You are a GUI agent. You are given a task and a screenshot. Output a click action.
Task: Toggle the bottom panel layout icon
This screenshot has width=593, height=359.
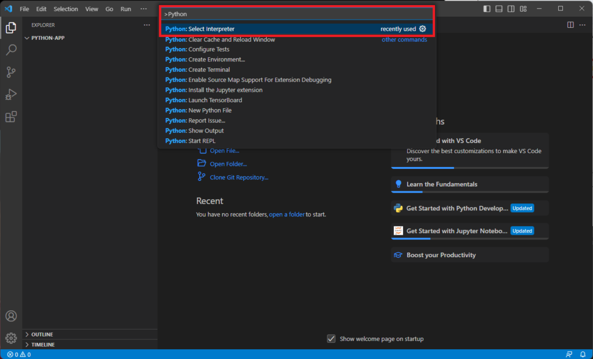coord(499,9)
